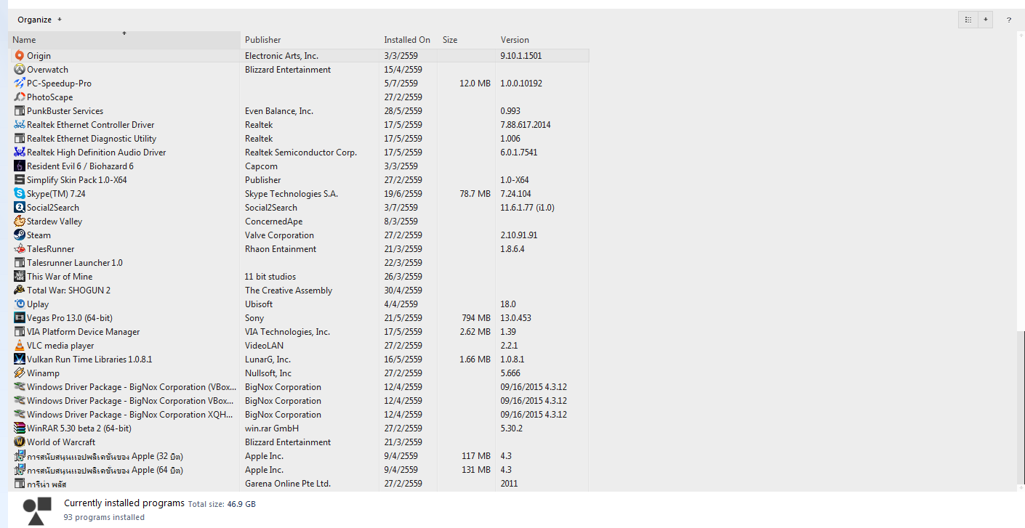Open the view options dropdown arrow
Image resolution: width=1025 pixels, height=528 pixels.
(x=986, y=20)
